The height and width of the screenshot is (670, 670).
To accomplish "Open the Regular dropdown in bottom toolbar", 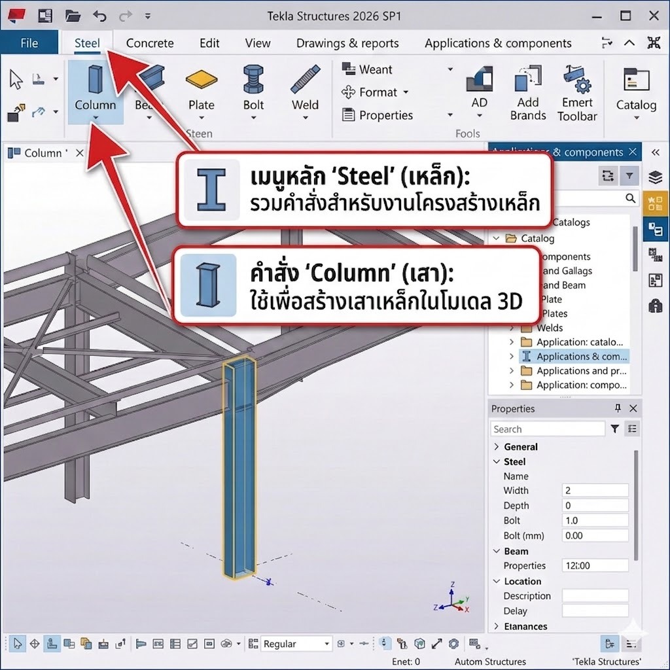I will (x=327, y=644).
